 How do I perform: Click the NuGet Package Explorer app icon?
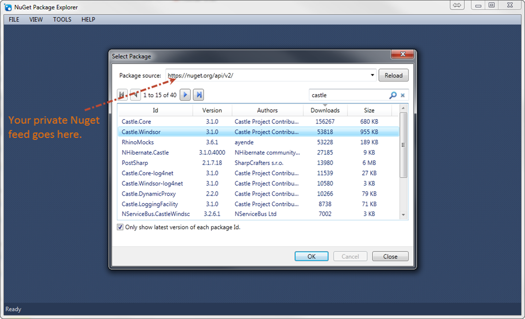[x=8, y=7]
